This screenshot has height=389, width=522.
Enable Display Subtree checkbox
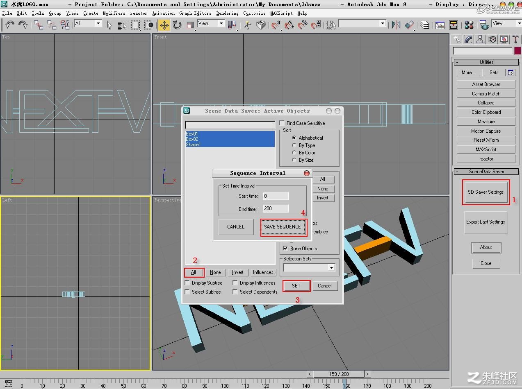(187, 283)
